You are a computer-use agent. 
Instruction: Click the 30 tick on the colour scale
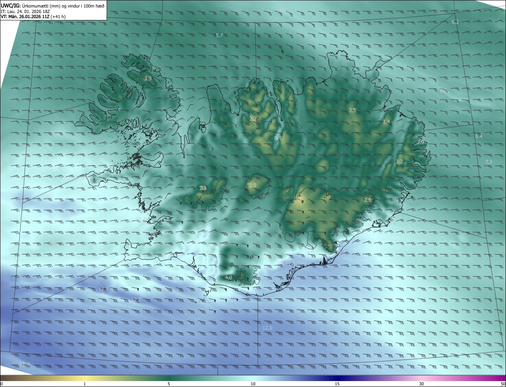421,384
